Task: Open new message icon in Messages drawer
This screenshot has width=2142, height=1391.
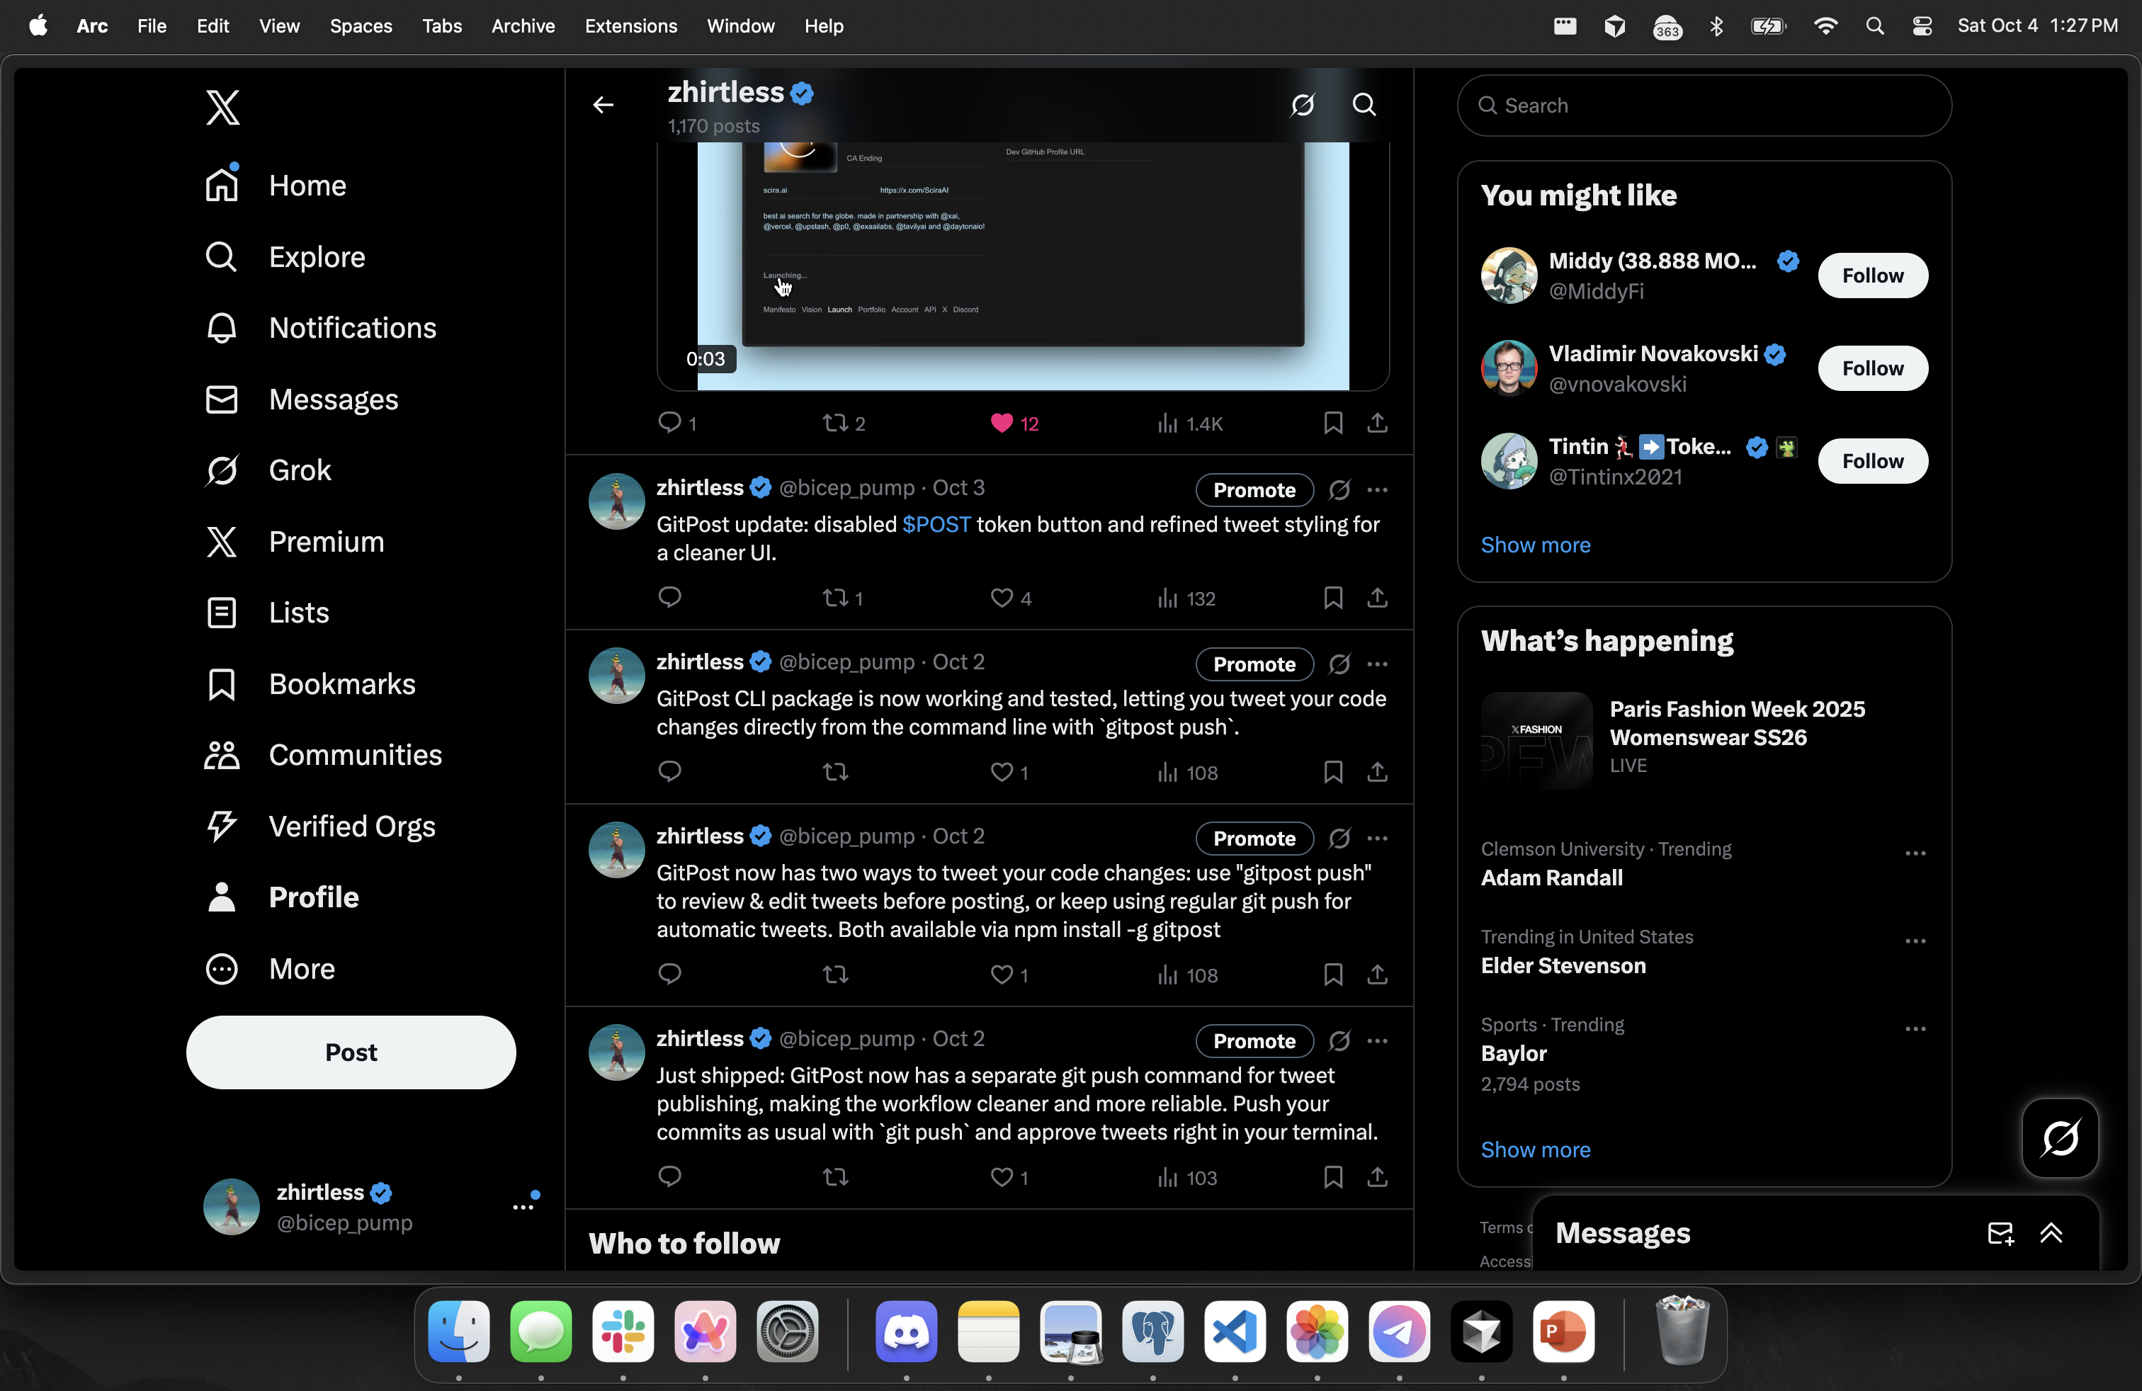Action: (x=1999, y=1234)
